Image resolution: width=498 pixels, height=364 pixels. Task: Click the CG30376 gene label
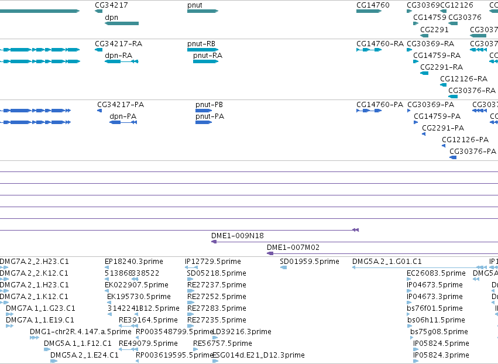pyautogui.click(x=465, y=18)
